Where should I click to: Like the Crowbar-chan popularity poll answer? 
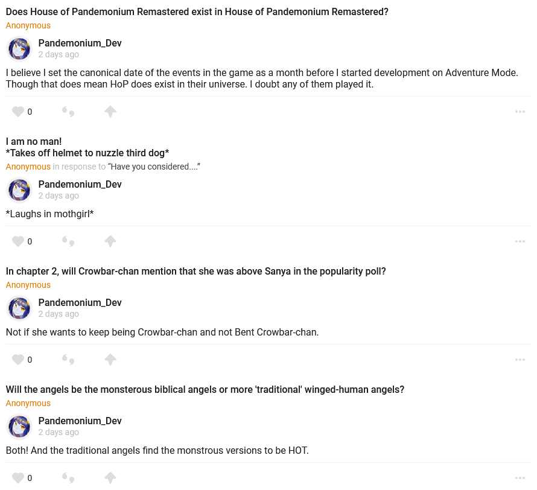coord(18,360)
